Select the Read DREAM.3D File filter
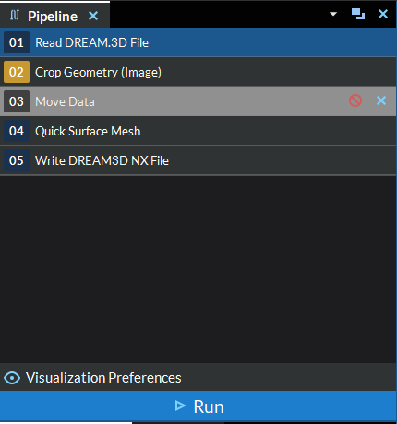The image size is (397, 424). tap(198, 42)
